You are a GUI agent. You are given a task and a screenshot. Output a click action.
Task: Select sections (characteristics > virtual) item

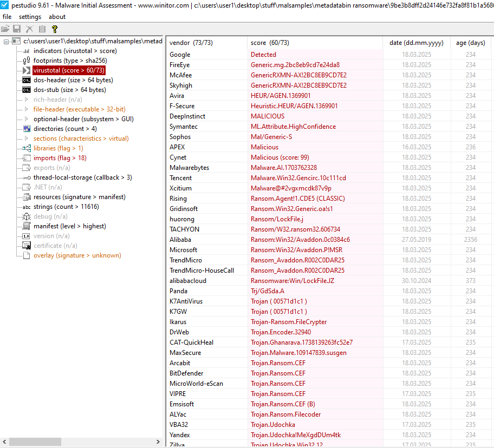click(x=81, y=139)
